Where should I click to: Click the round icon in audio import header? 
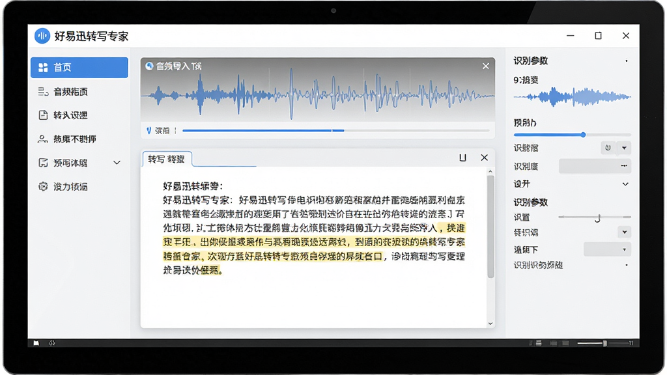click(x=149, y=66)
